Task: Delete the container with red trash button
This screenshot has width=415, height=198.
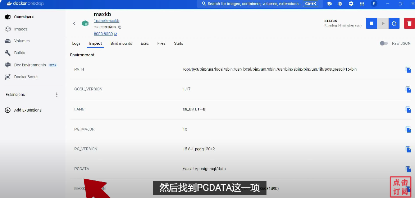Action: click(410, 23)
